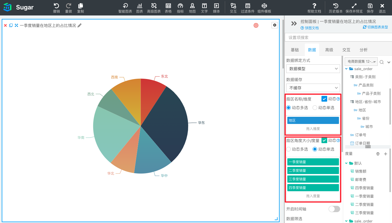Select 产品子类别 in the dimension tree

[x=371, y=94]
